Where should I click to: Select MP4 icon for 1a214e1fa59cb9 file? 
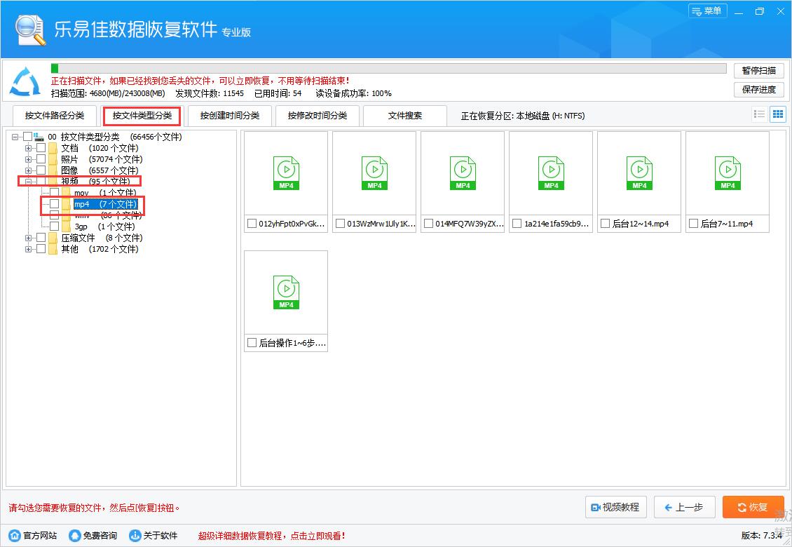pos(552,173)
